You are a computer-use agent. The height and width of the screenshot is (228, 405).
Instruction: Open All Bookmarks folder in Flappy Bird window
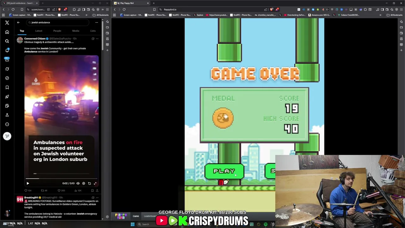[x=395, y=15]
